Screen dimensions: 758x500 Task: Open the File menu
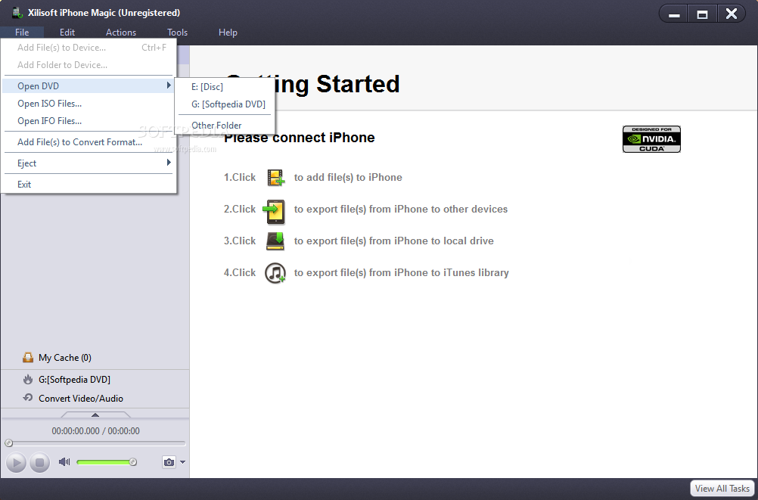tap(22, 33)
